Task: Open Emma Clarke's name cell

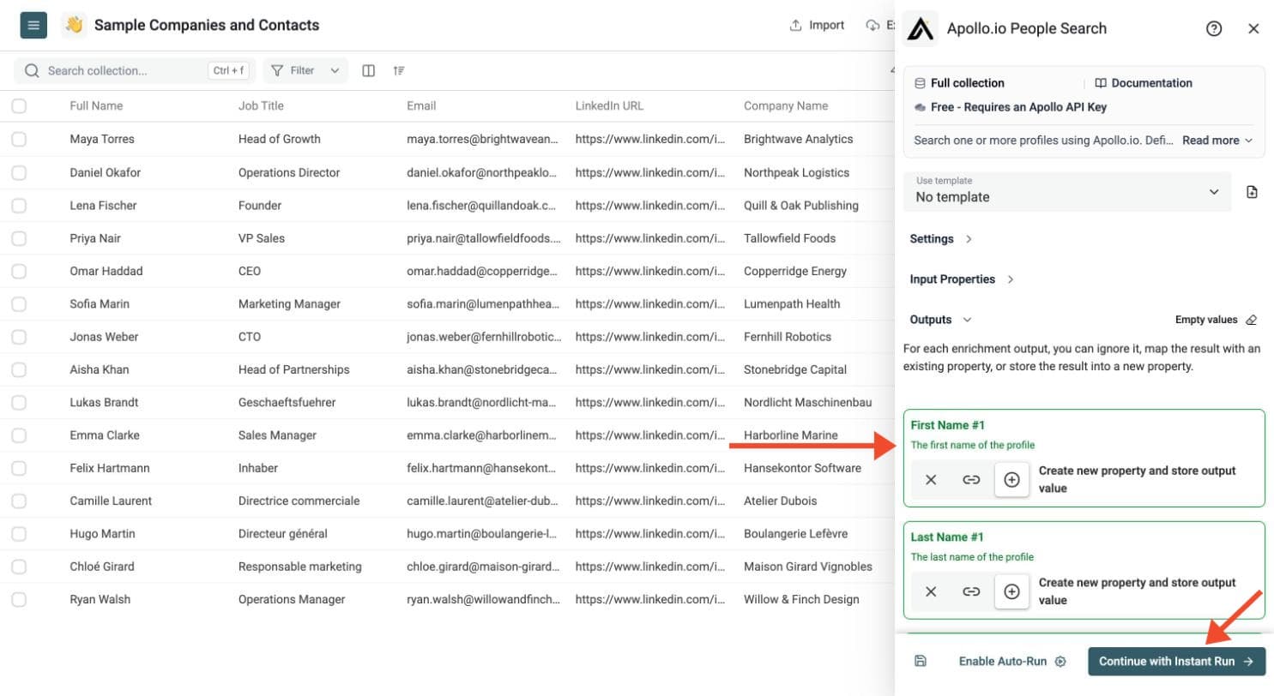Action: click(x=105, y=435)
